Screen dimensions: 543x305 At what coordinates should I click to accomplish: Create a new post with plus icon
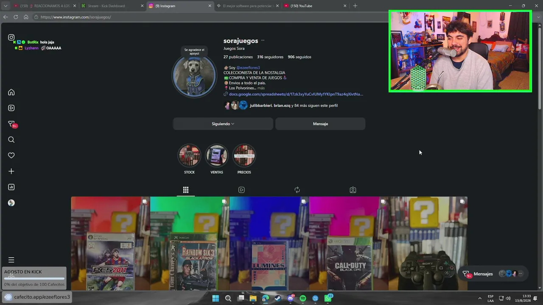pos(11,171)
